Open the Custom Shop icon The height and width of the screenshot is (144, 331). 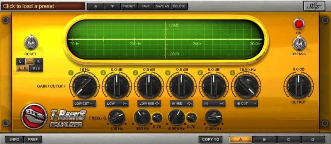point(314,6)
